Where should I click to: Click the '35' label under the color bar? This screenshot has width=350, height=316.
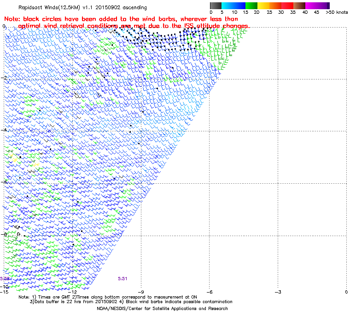[x=293, y=12]
